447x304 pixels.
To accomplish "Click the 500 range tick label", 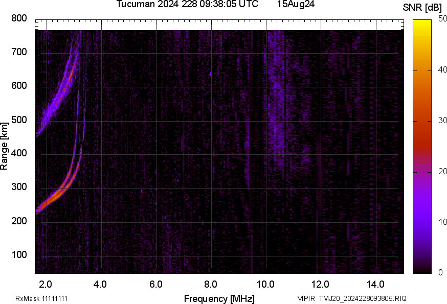I will coord(19,120).
